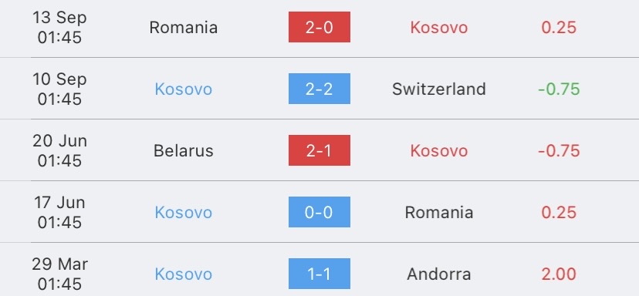Select blue Kosovo in the 29 Mar row
Screen dimensions: 639x296
click(183, 274)
